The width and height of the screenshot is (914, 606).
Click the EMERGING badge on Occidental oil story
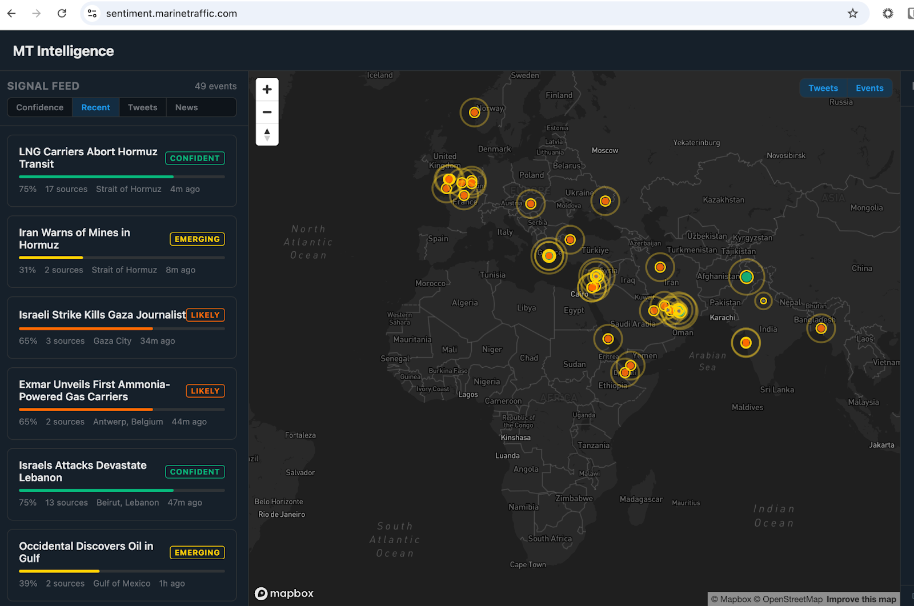(x=197, y=552)
